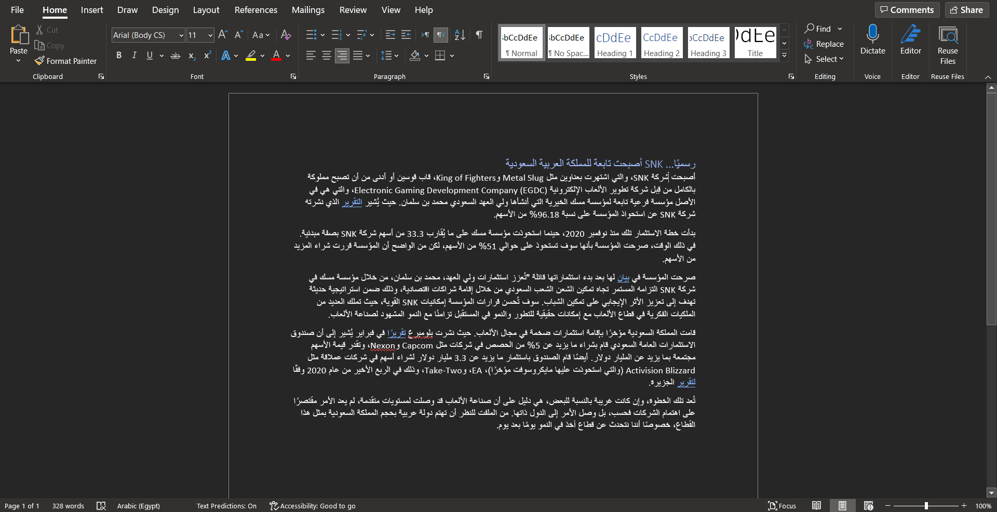Image resolution: width=997 pixels, height=512 pixels.
Task: Open the Comments panel
Action: [x=907, y=9]
